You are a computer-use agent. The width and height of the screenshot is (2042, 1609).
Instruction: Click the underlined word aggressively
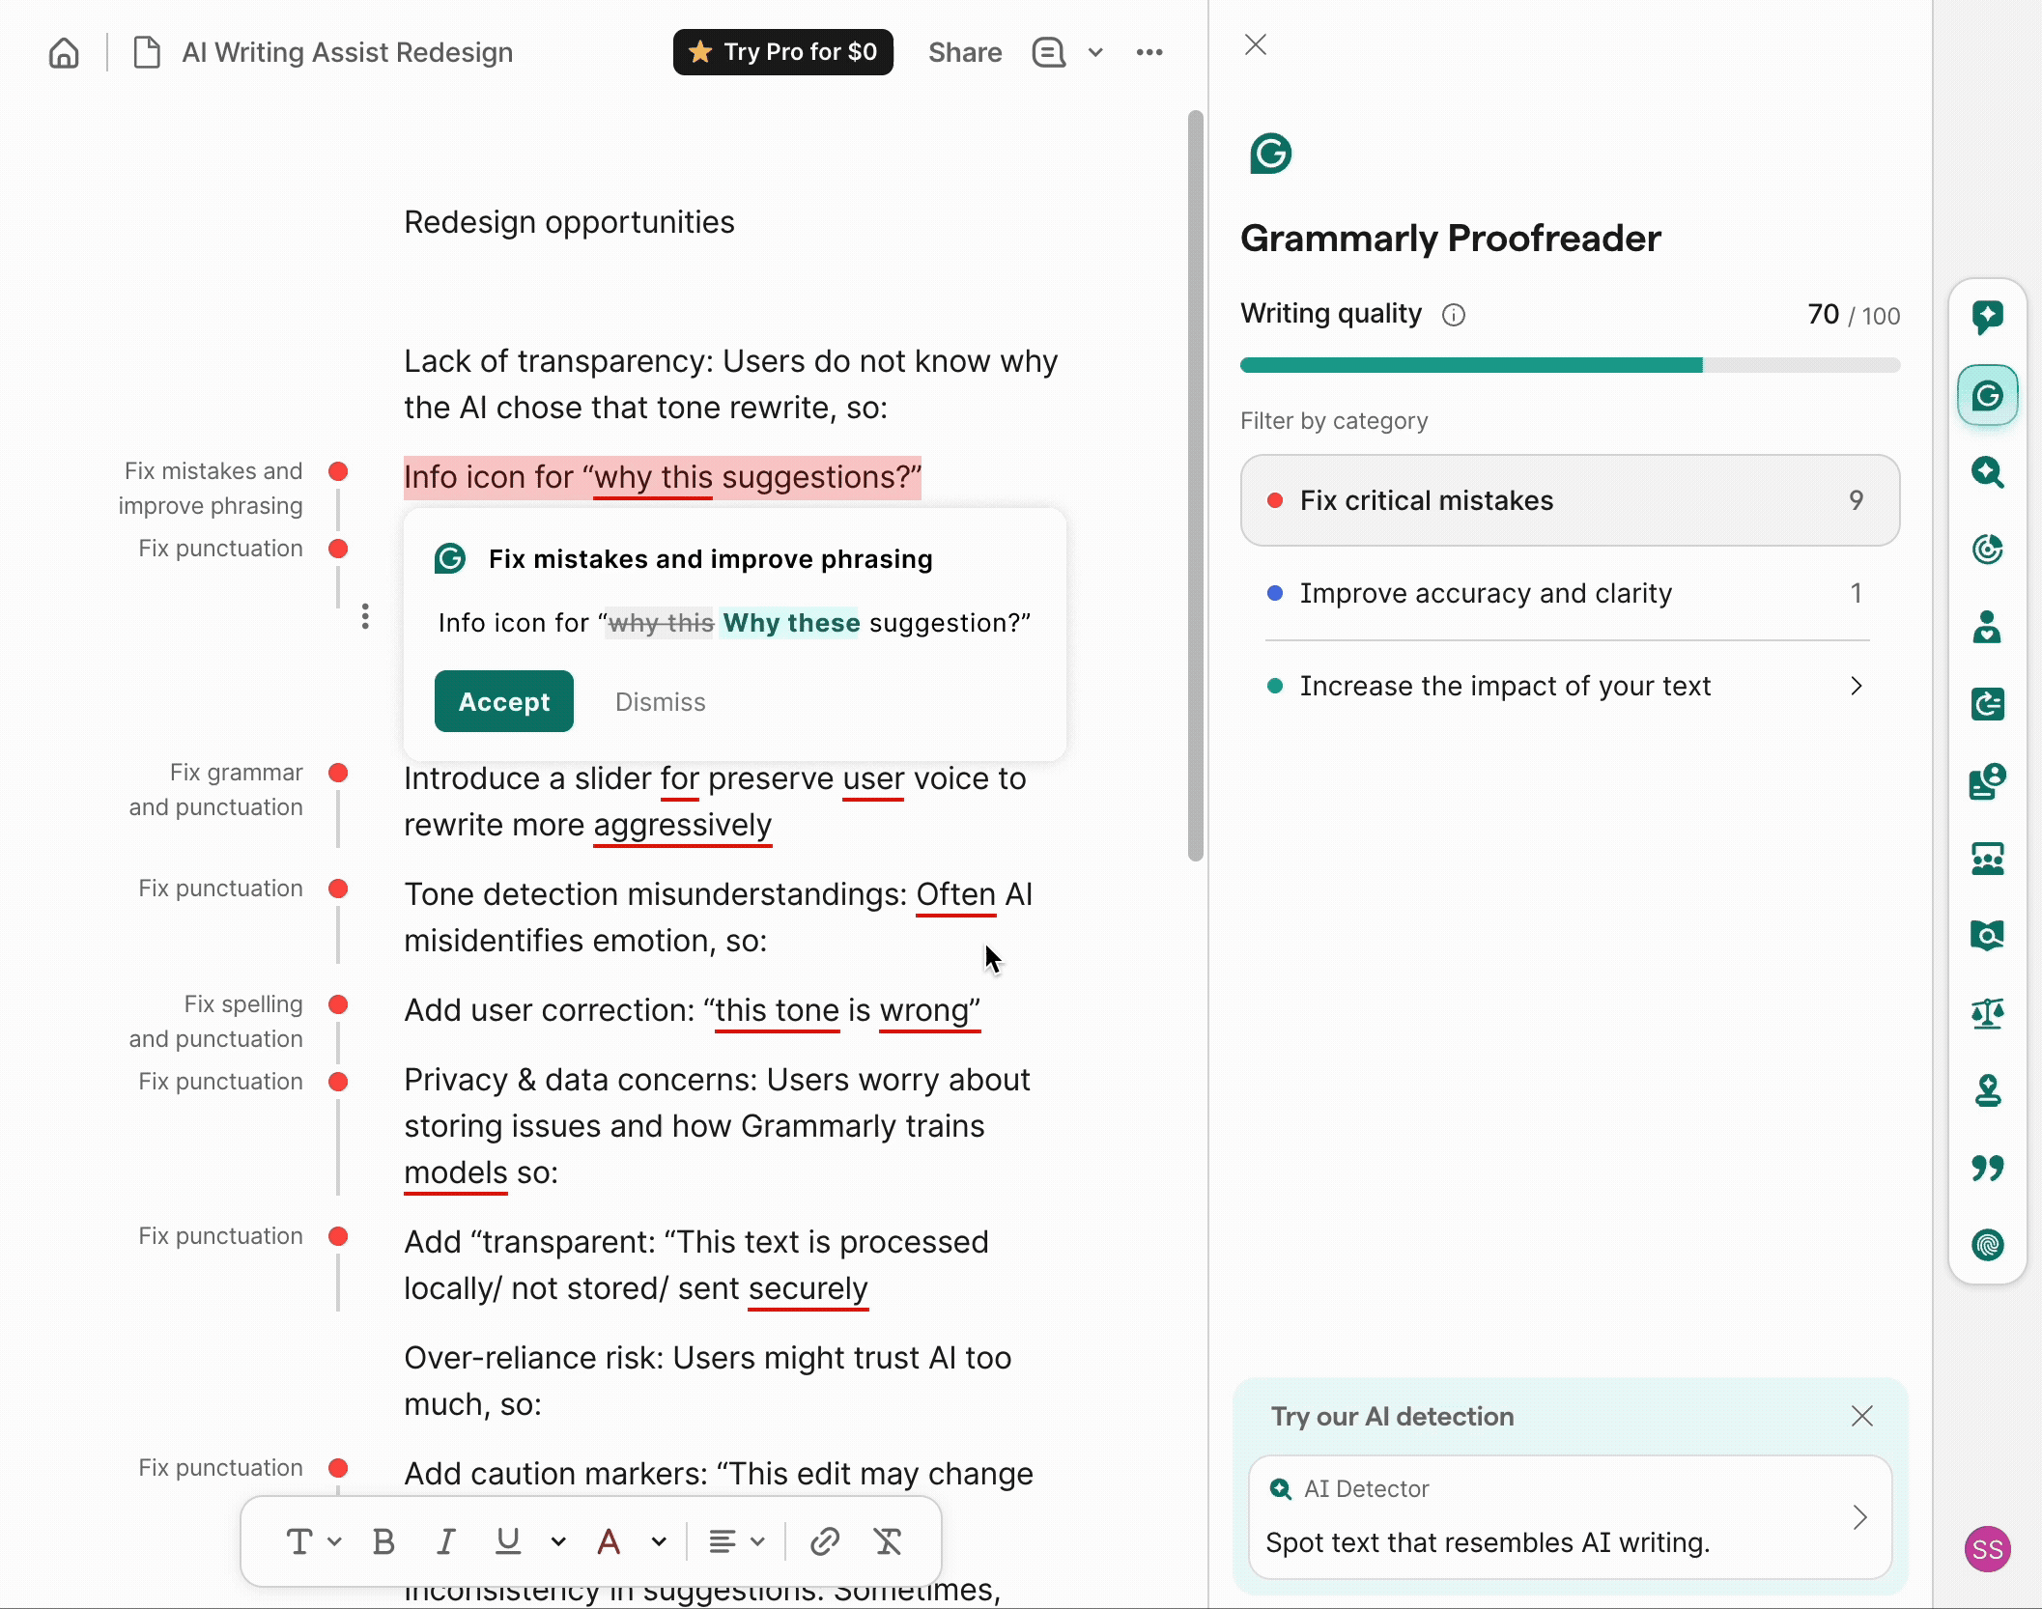click(682, 825)
